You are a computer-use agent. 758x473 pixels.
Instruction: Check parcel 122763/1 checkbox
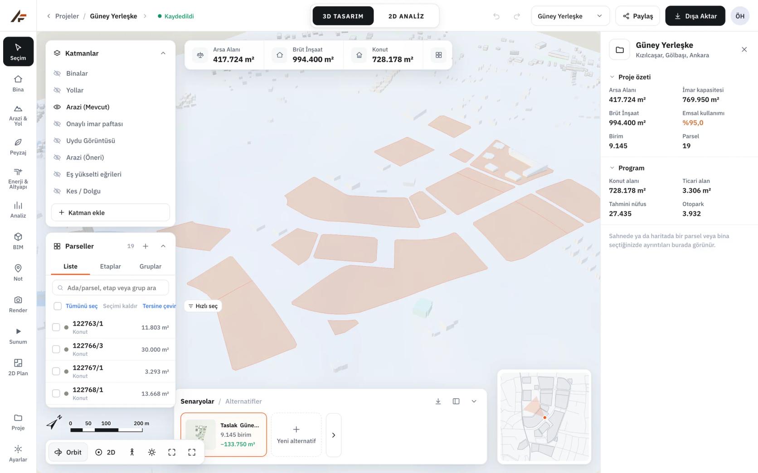pyautogui.click(x=56, y=327)
